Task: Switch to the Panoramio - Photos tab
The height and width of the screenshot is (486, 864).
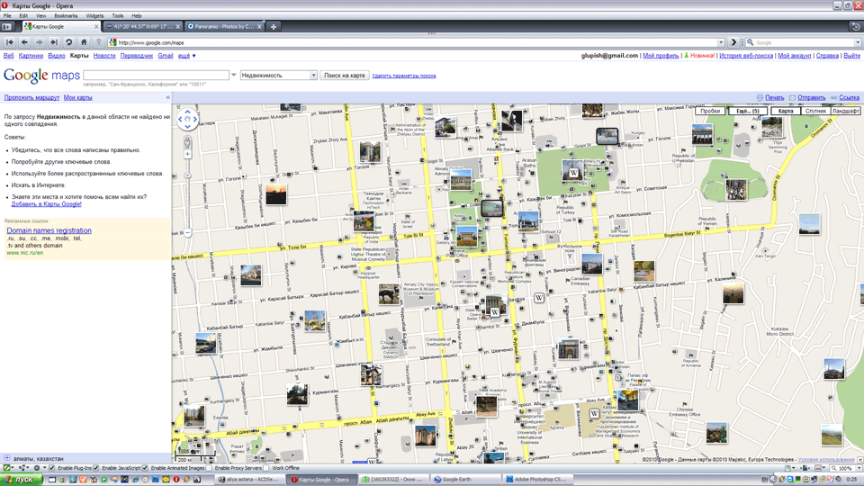Action: coord(224,26)
